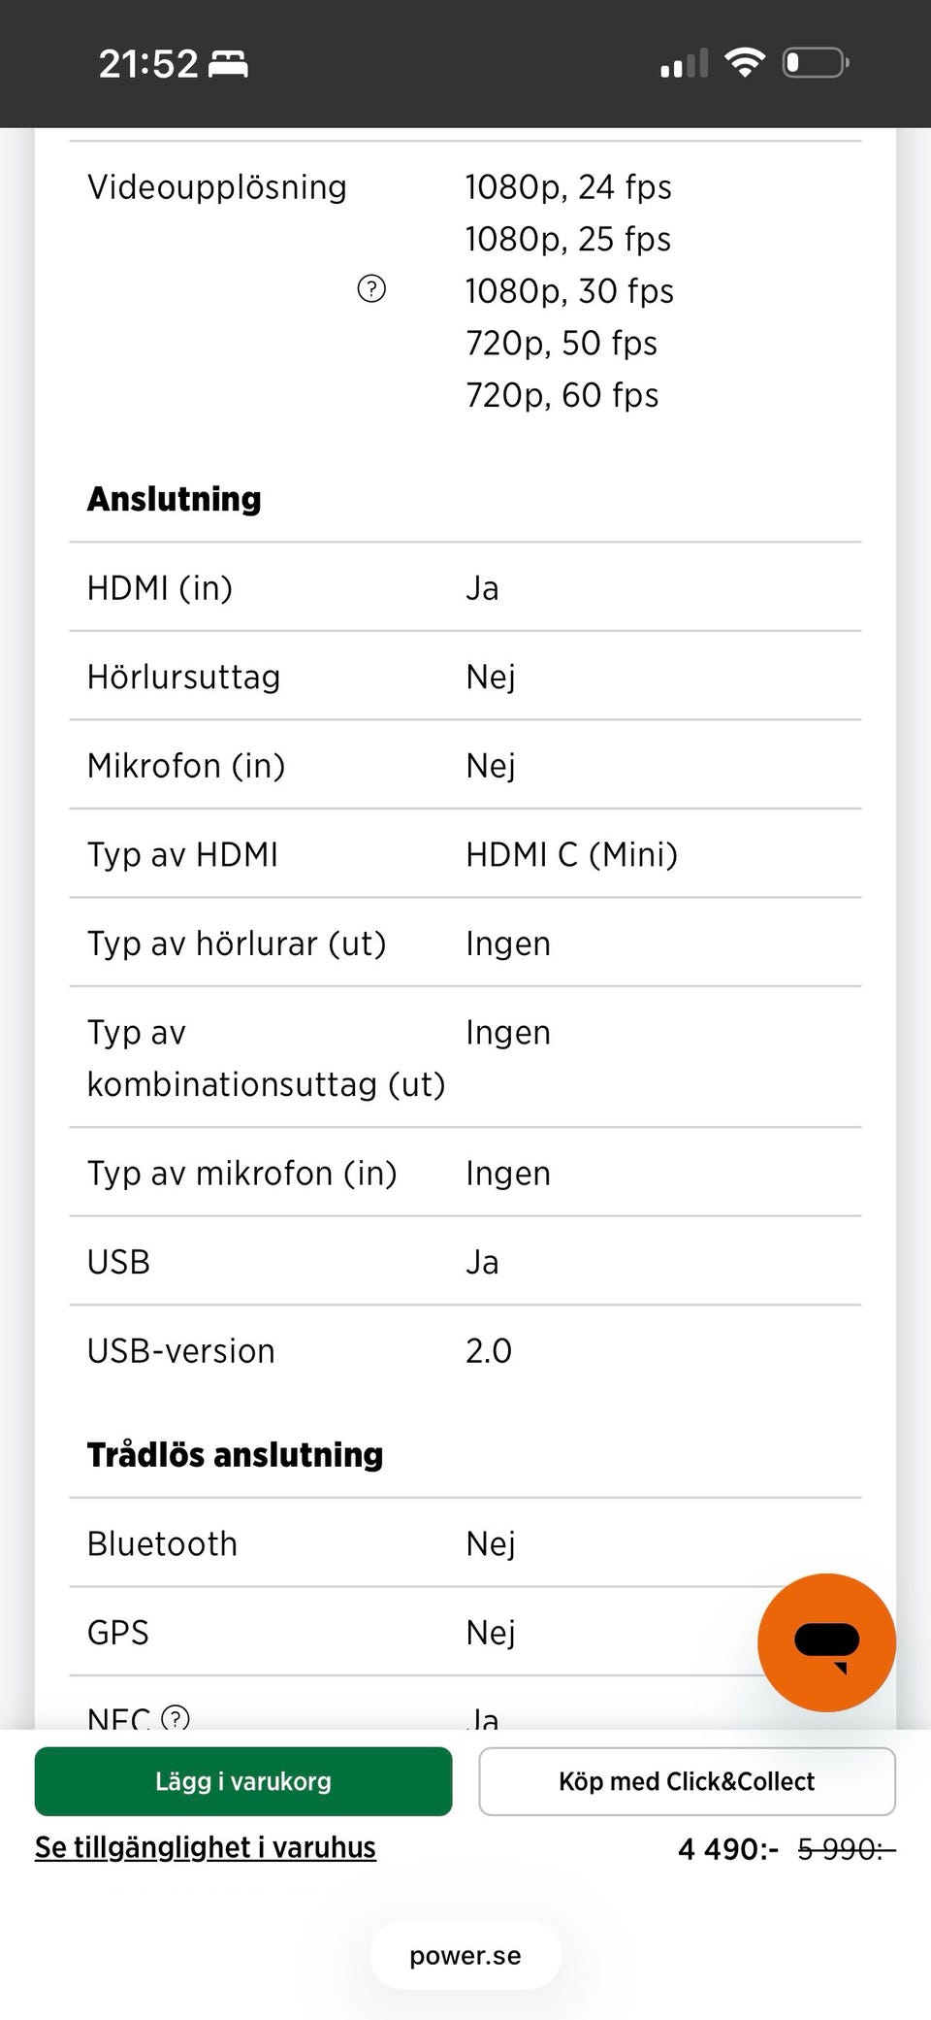Tap the orange chat bubble icon
The height and width of the screenshot is (2020, 931).
[x=826, y=1641]
